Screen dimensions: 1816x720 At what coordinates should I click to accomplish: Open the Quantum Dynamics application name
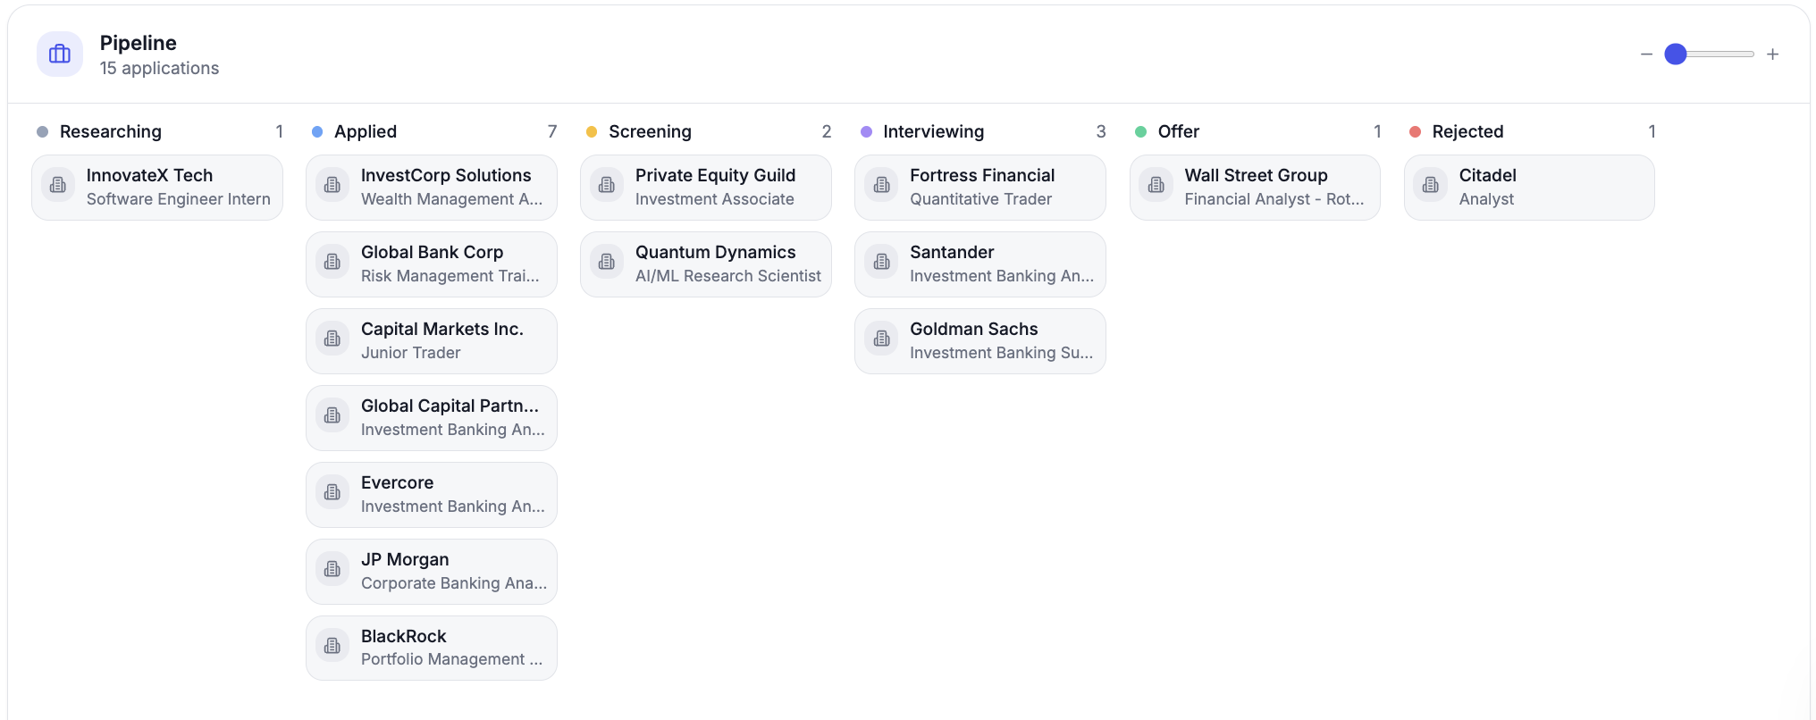[715, 252]
